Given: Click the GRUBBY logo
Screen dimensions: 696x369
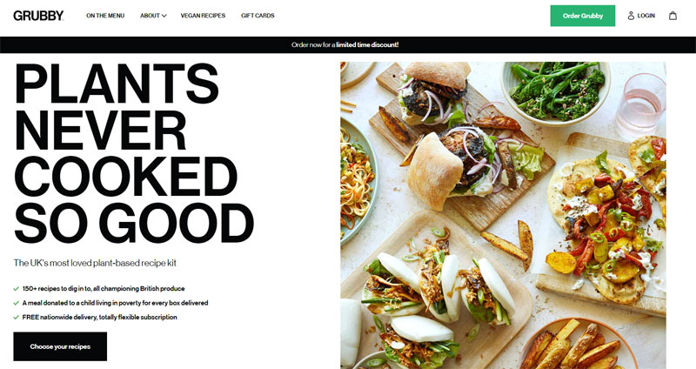Looking at the screenshot, I should (x=38, y=16).
